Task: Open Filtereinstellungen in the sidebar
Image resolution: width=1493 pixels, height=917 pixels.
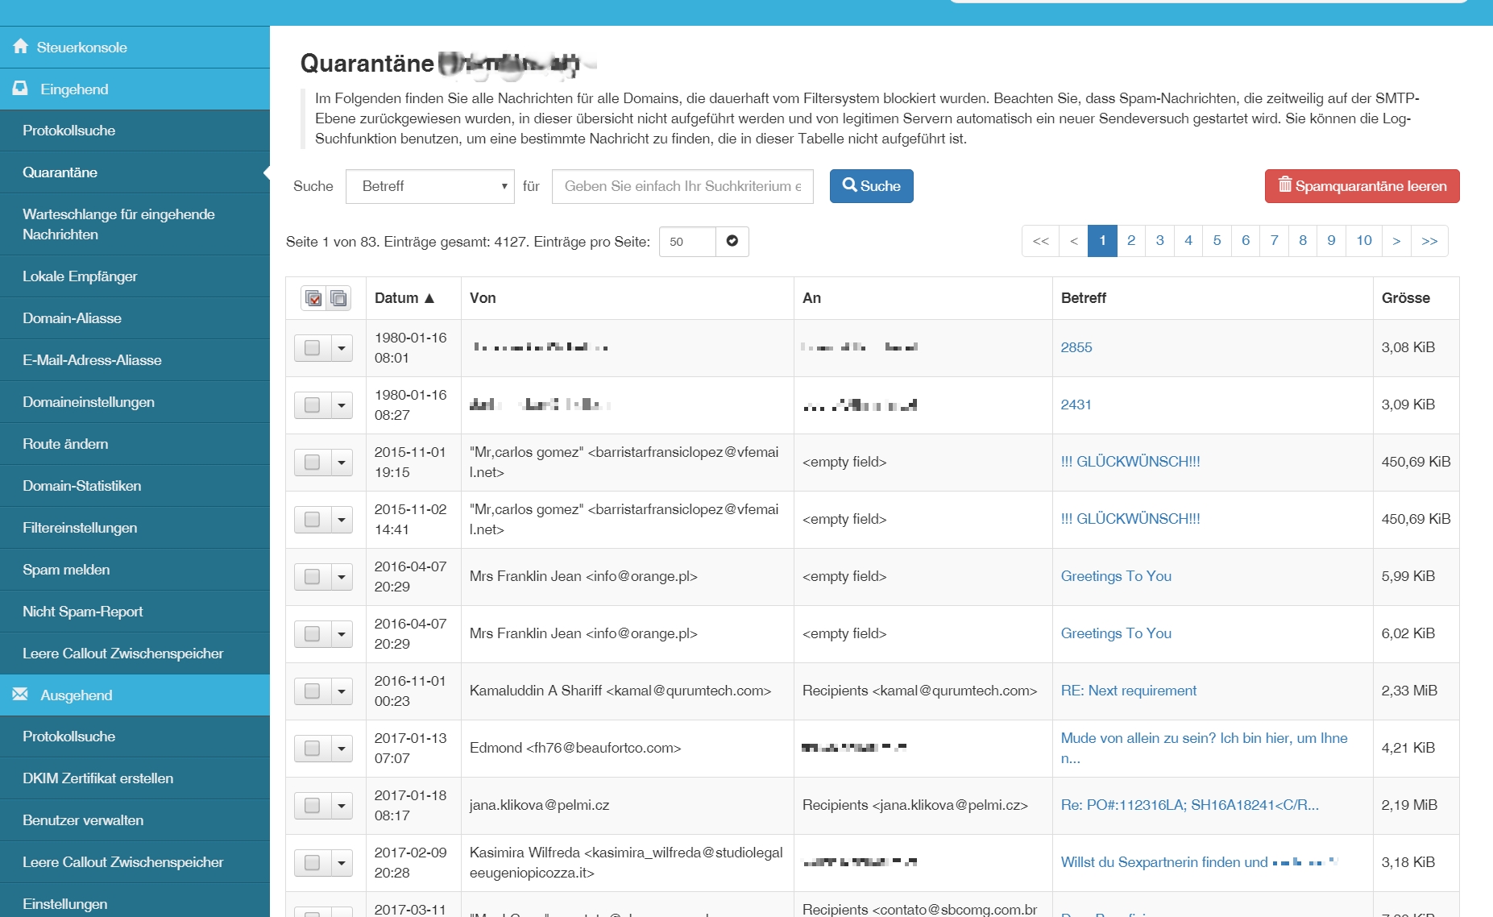Action: pos(80,528)
